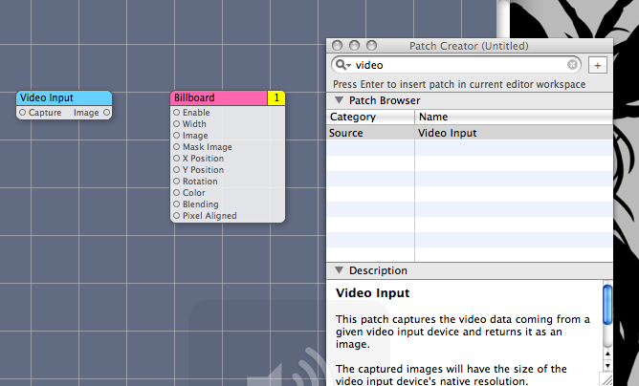Image resolution: width=639 pixels, height=386 pixels.
Task: Click the yellow layer number 1 on Billboard
Action: click(276, 97)
